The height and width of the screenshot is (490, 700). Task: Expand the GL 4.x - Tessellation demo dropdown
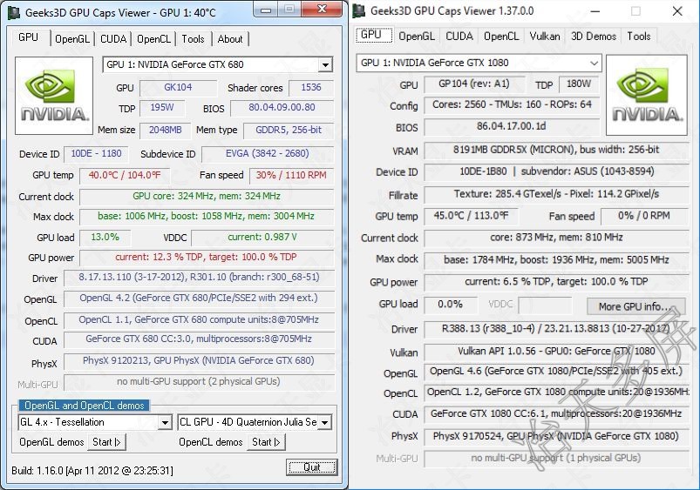coord(165,422)
